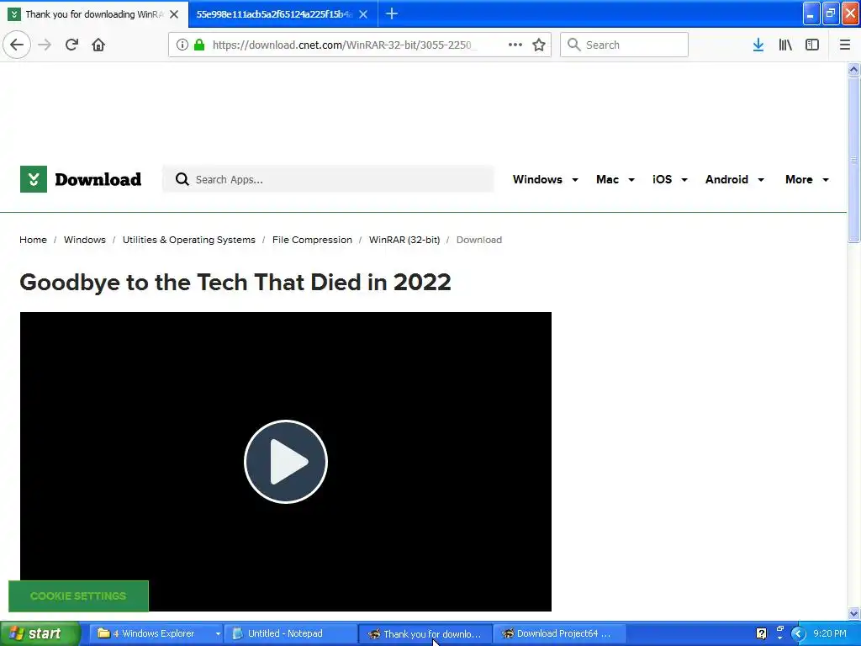
Task: Close the '55e998e111acb5a2f65124...' tab
Action: coord(363,14)
